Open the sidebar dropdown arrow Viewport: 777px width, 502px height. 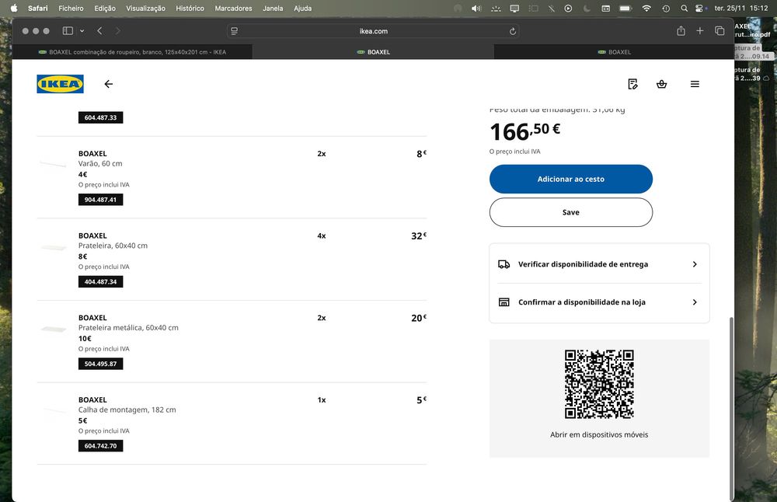pyautogui.click(x=82, y=31)
